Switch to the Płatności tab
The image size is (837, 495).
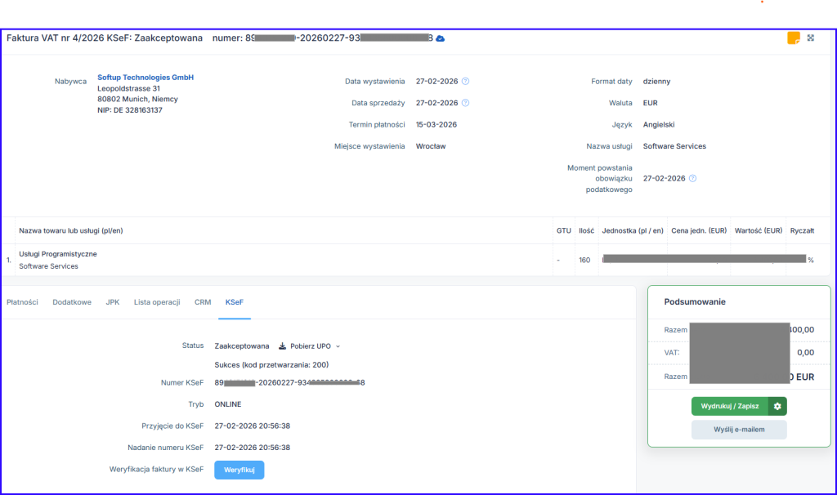(22, 302)
